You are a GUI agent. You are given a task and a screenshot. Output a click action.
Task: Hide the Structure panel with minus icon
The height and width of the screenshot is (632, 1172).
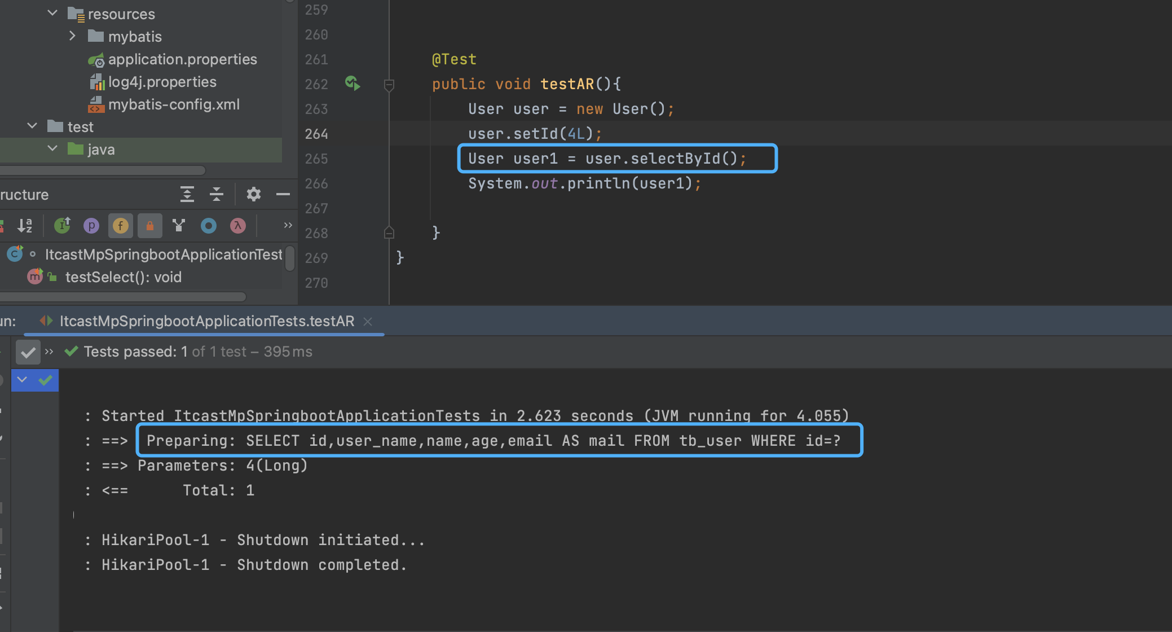click(283, 194)
